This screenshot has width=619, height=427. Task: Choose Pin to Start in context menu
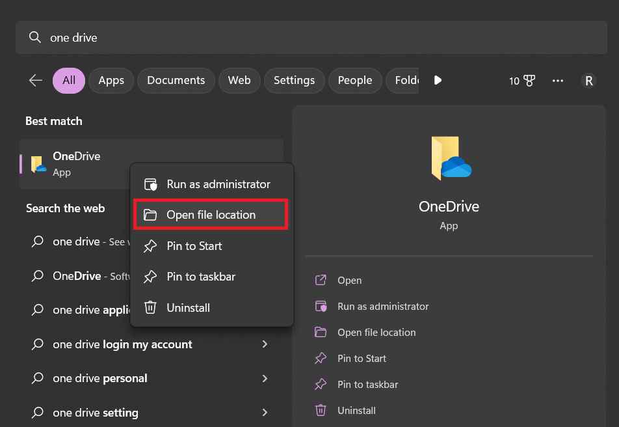[x=211, y=246]
